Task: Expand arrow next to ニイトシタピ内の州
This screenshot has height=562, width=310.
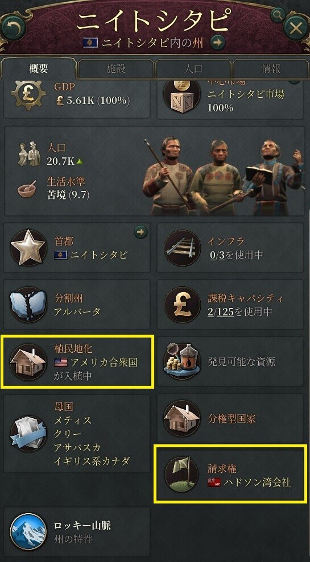Action: (217, 43)
